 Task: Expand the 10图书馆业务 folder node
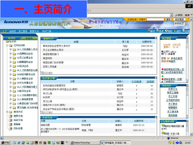[x=10, y=91]
